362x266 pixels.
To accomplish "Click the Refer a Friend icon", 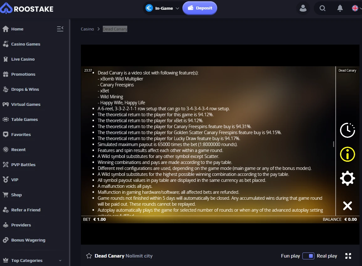I will tap(6, 210).
